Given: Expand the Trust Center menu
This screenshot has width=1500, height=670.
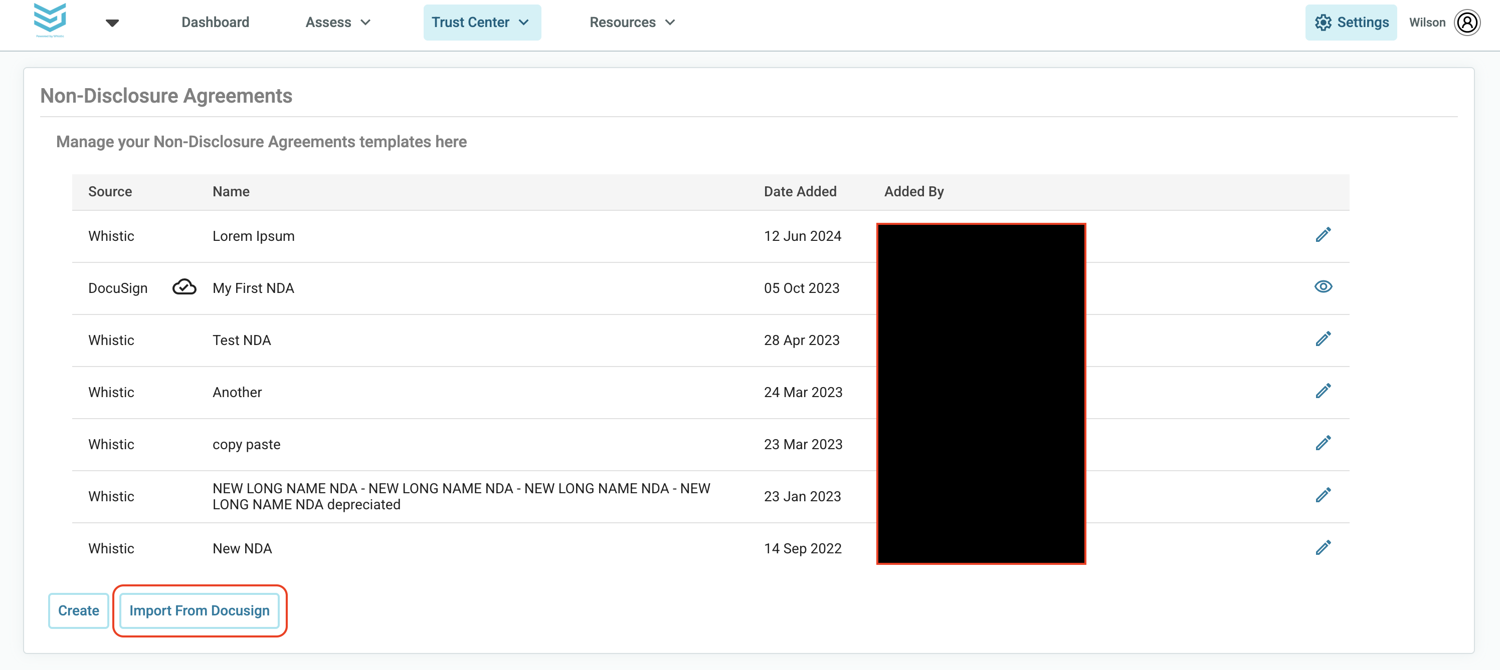Looking at the screenshot, I should tap(482, 22).
